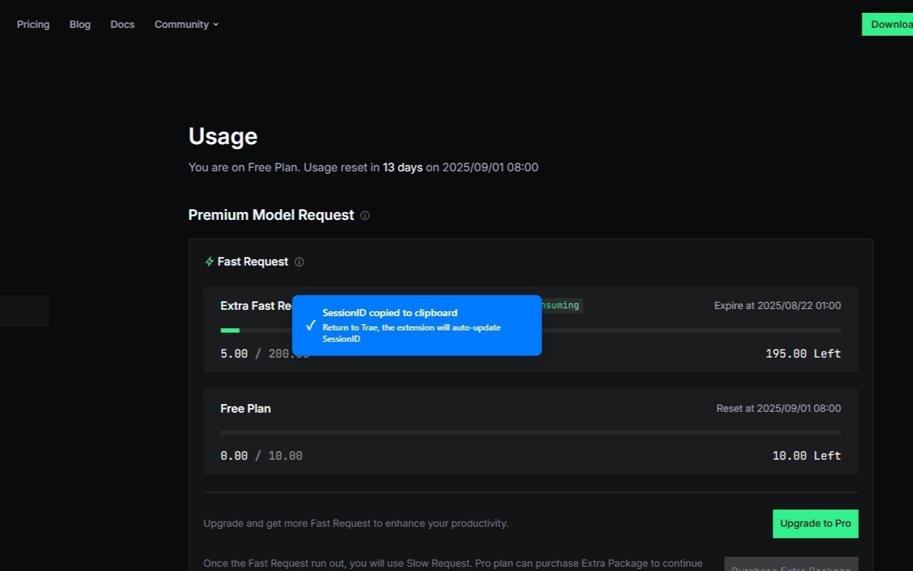Click the checkmark icon in the notification

(x=310, y=325)
